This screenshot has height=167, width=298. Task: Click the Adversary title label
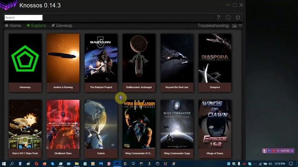point(25,87)
